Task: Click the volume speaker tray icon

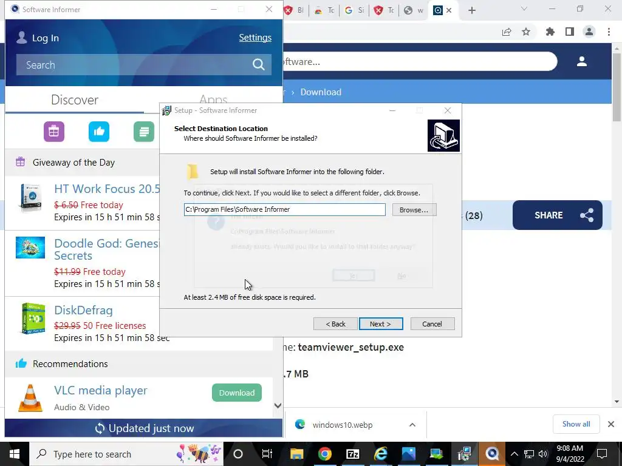Action: (x=542, y=454)
